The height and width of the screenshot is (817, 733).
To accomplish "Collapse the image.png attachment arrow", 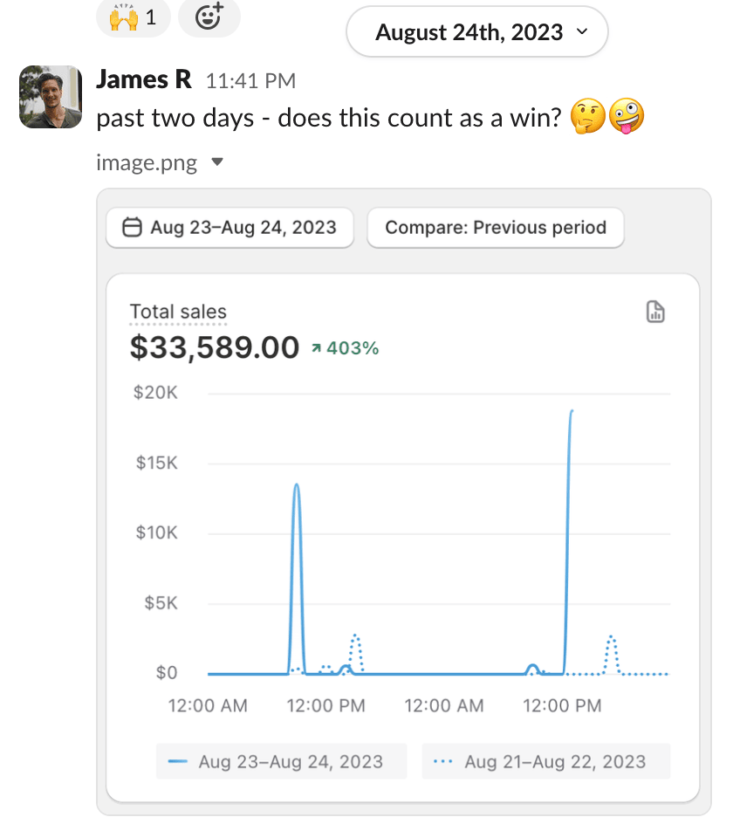I will [x=218, y=161].
